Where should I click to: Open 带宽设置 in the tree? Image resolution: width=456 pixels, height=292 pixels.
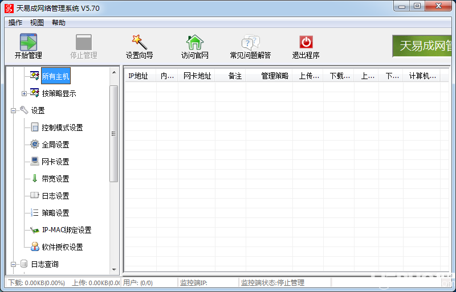pos(55,179)
